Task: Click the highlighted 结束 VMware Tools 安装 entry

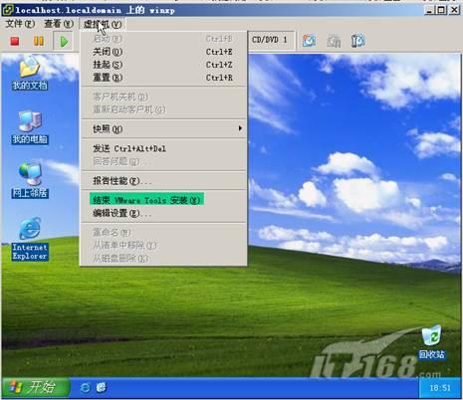Action: [x=146, y=200]
